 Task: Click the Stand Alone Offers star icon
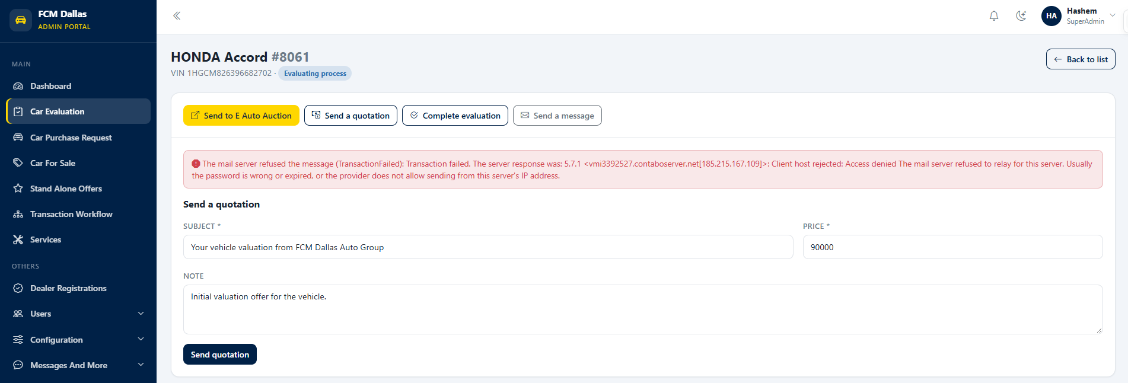[18, 189]
